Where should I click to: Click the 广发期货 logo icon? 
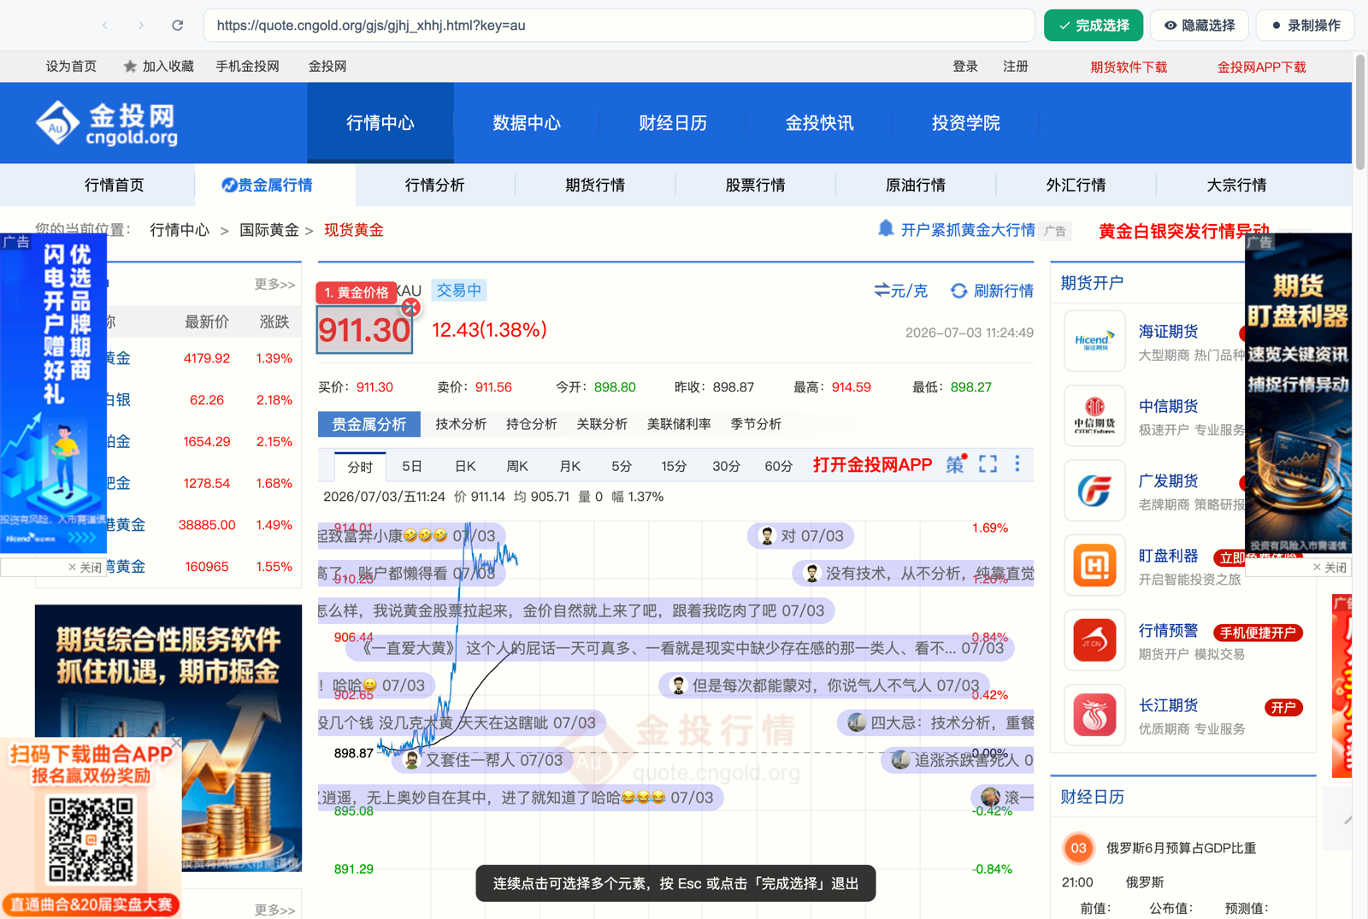click(x=1094, y=491)
